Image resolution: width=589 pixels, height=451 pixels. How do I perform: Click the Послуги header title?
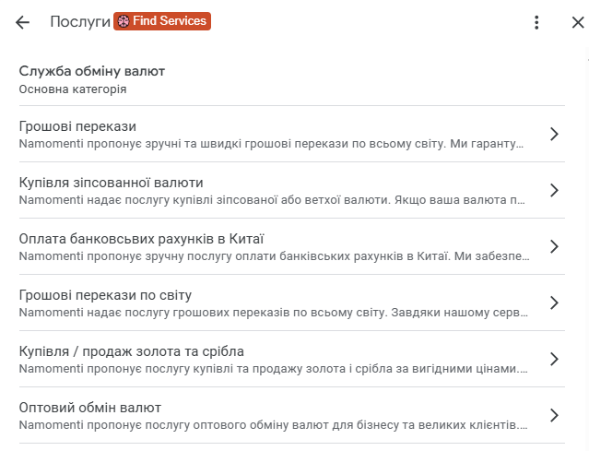point(80,22)
